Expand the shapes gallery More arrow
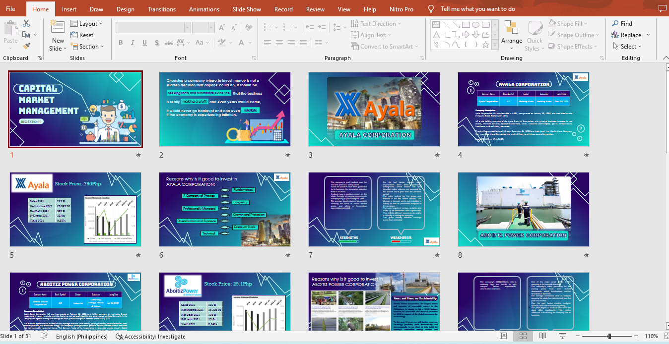This screenshot has height=344, width=669. click(494, 45)
